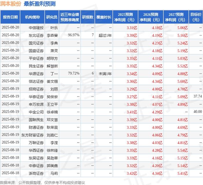The height and width of the screenshot is (185, 203).
Task: Click the 4.09亿 2026 forecast value
Action: pyautogui.click(x=157, y=74)
